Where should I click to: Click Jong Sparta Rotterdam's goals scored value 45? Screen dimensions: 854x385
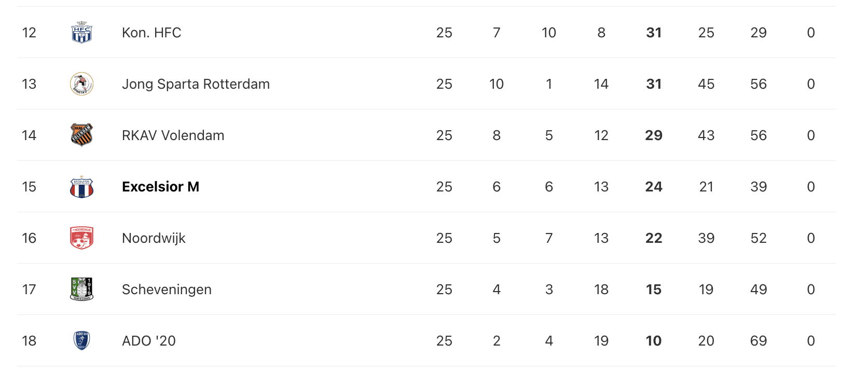[x=706, y=84]
